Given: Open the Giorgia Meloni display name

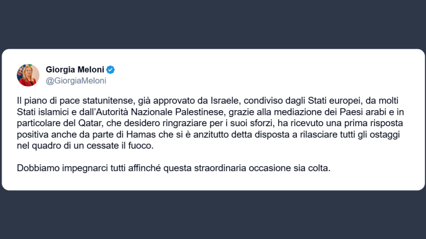Looking at the screenshot, I should 76,70.
